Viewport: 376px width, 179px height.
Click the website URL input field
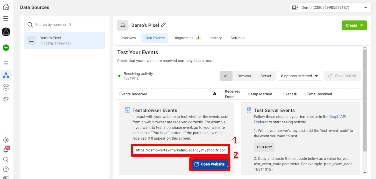coord(181,150)
